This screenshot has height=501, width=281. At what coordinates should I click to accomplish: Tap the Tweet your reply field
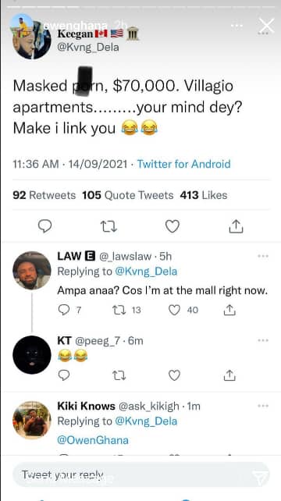(141, 474)
